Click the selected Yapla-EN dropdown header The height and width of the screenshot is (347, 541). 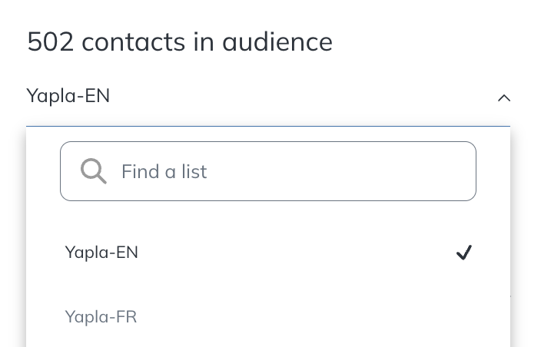pos(268,96)
